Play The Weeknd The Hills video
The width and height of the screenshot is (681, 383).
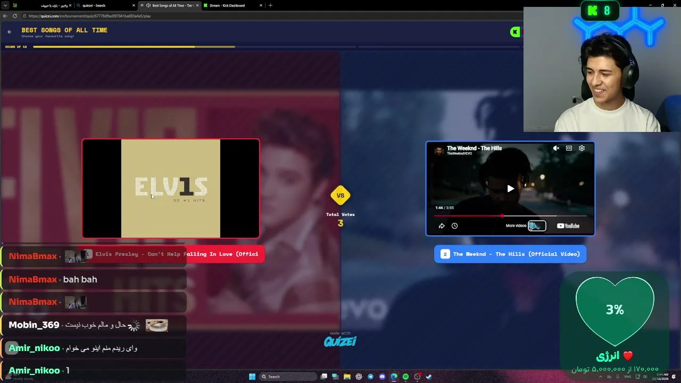[x=510, y=188]
